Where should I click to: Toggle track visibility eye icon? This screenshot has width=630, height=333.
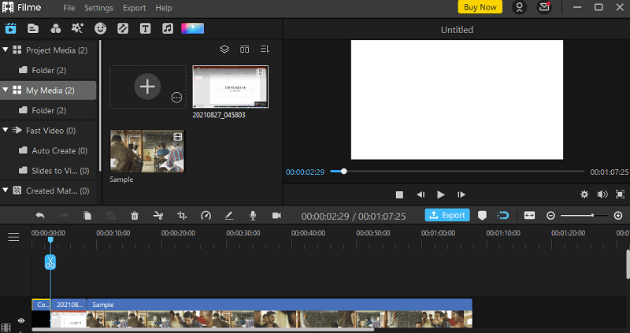click(21, 320)
